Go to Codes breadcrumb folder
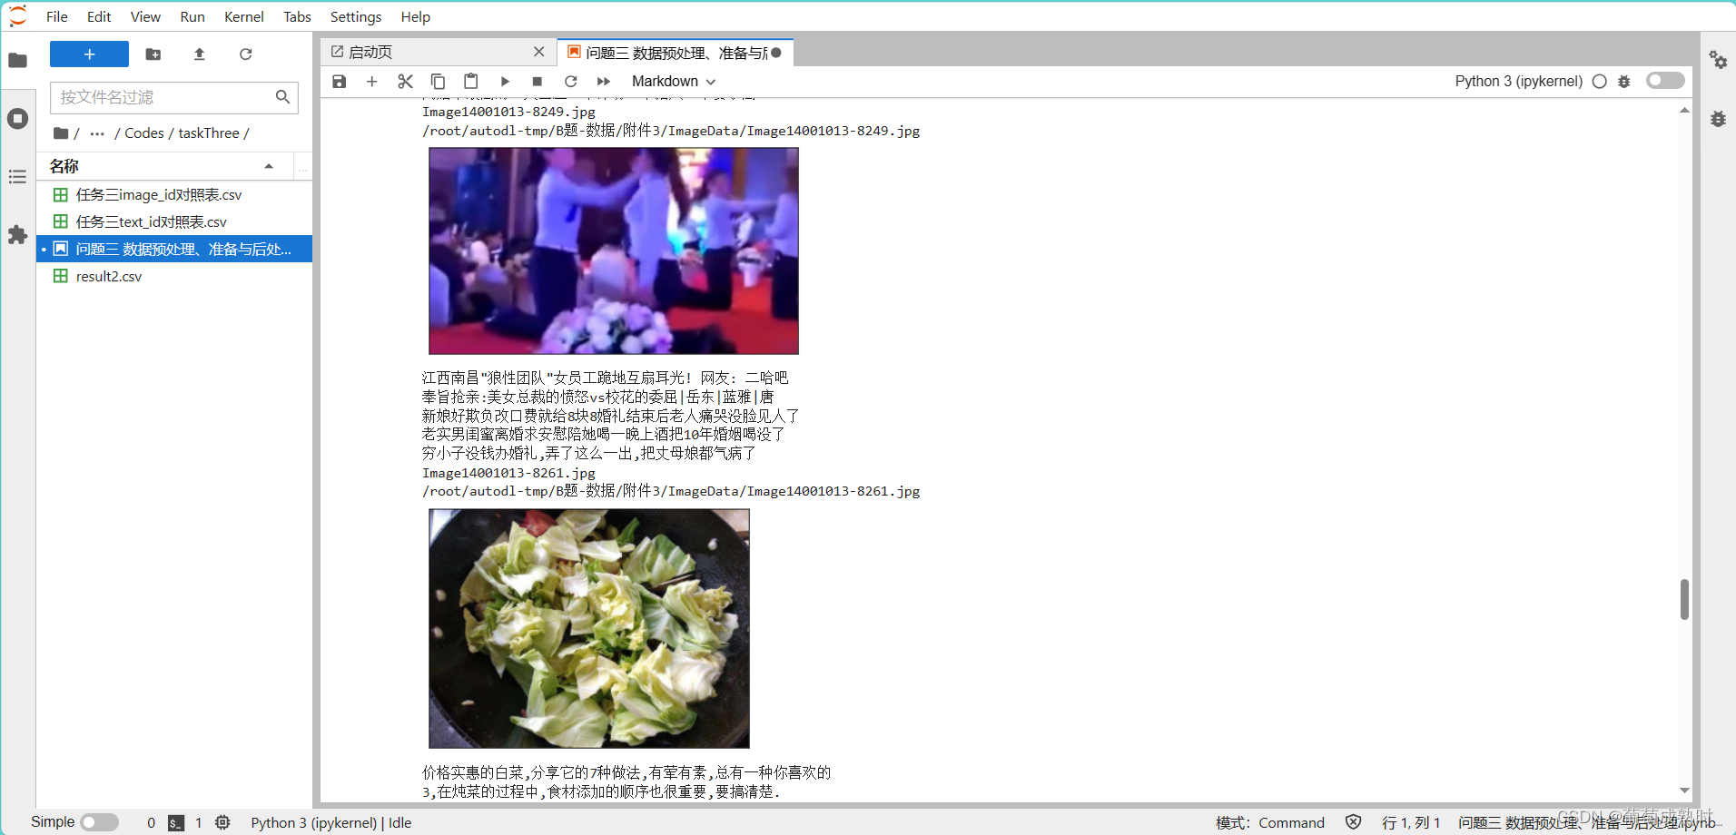Viewport: 1736px width, 835px height. click(x=144, y=133)
